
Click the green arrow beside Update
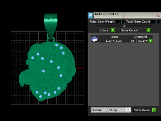coord(113,30)
